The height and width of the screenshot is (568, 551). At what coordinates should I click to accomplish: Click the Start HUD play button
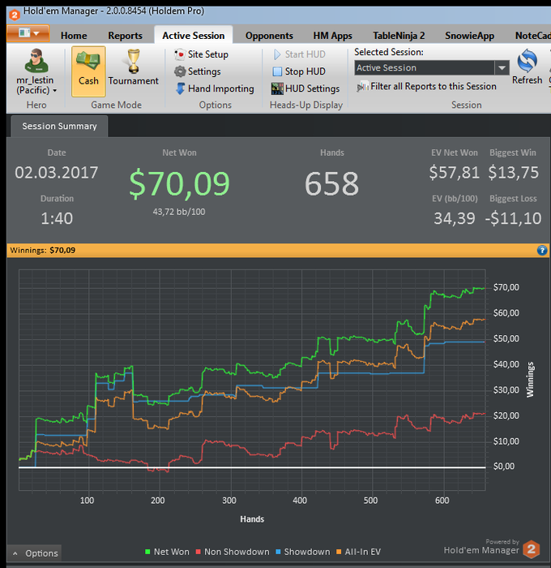[300, 54]
